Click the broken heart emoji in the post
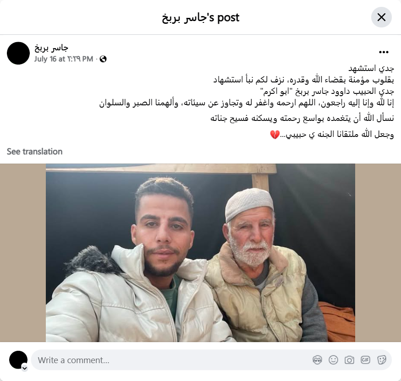Screen dimensions: 401x381 [275, 135]
